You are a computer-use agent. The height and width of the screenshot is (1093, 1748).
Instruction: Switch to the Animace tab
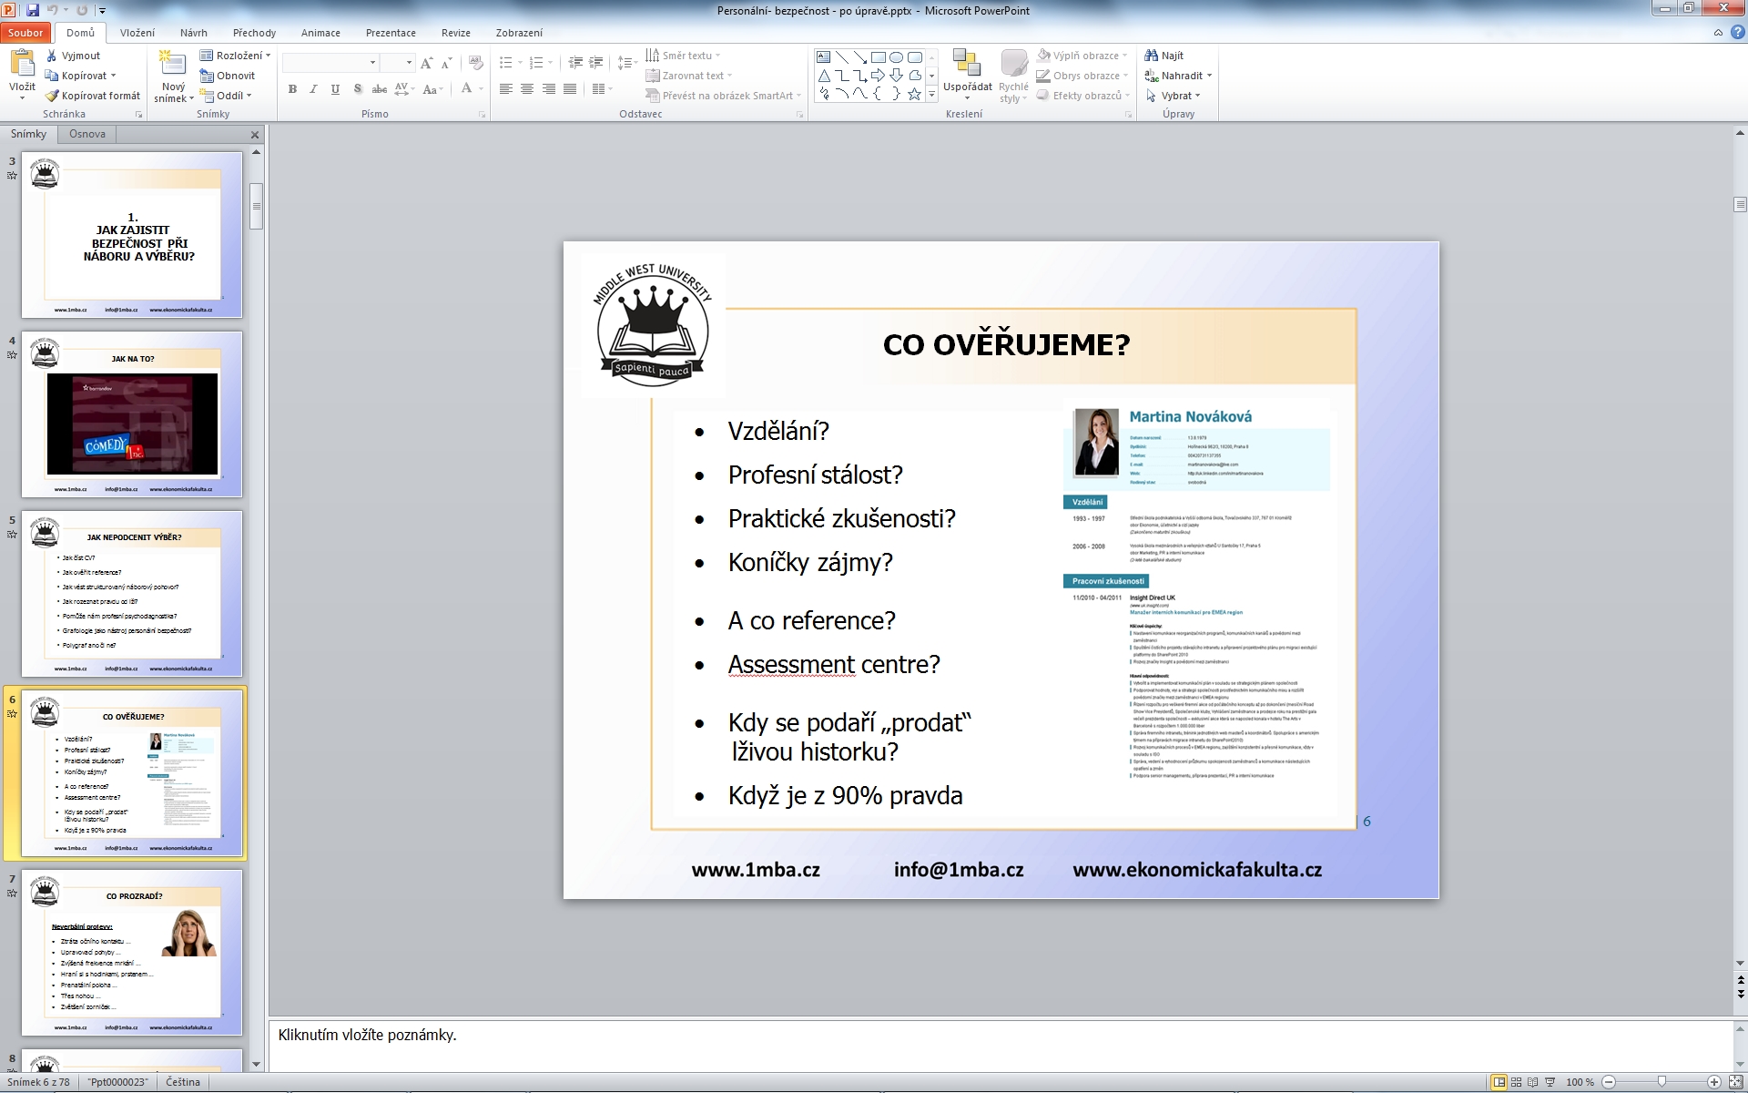tap(320, 33)
